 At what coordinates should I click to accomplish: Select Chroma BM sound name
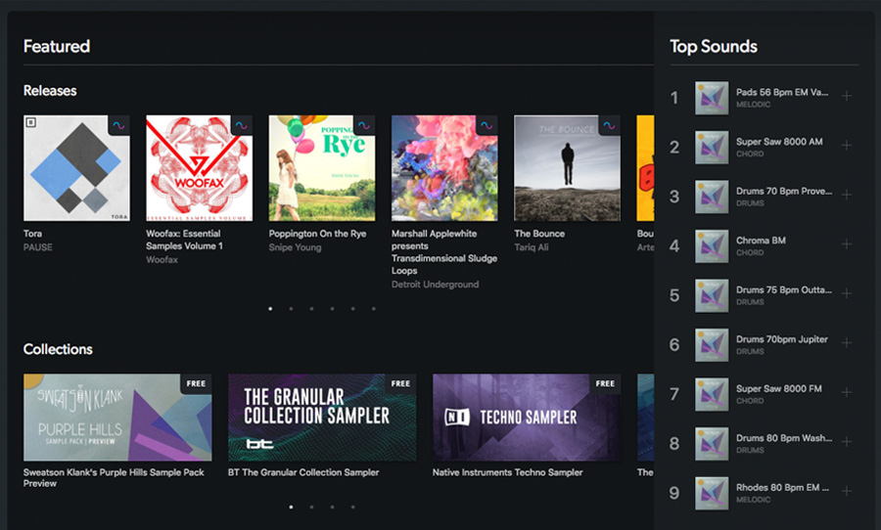tap(761, 241)
